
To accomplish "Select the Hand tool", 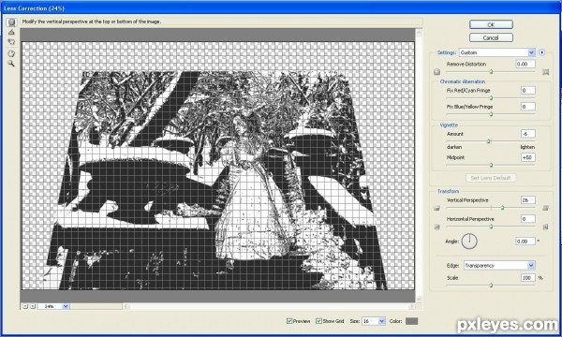I will [x=11, y=53].
